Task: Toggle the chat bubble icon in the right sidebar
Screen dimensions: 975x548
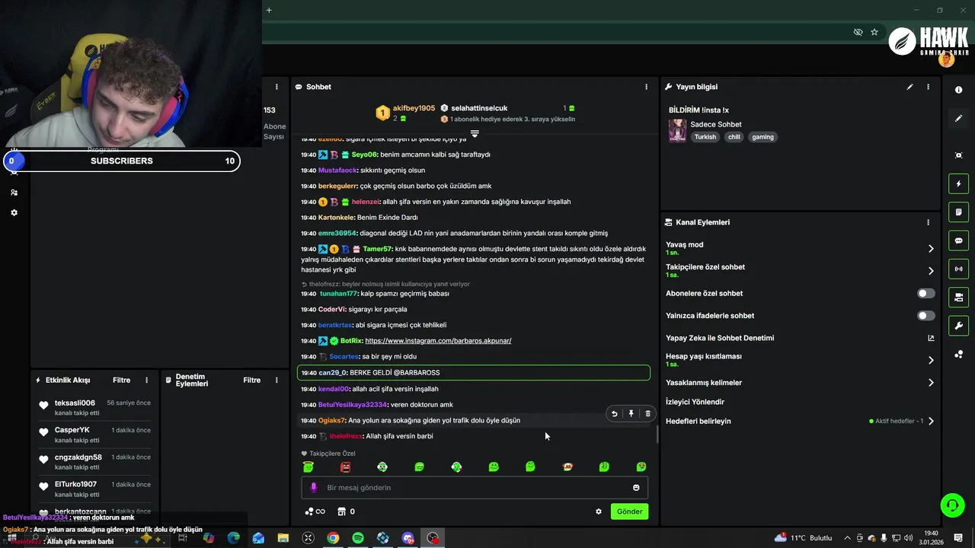Action: coord(958,241)
